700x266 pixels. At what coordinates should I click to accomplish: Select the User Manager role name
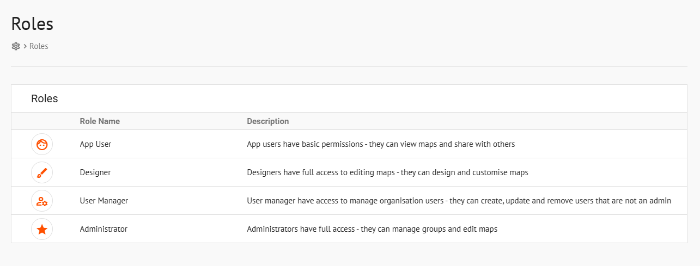pos(104,201)
